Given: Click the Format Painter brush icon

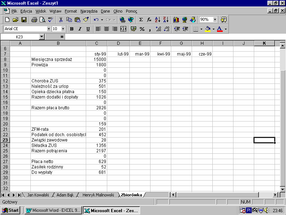Looking at the screenshot, I should [86, 20].
